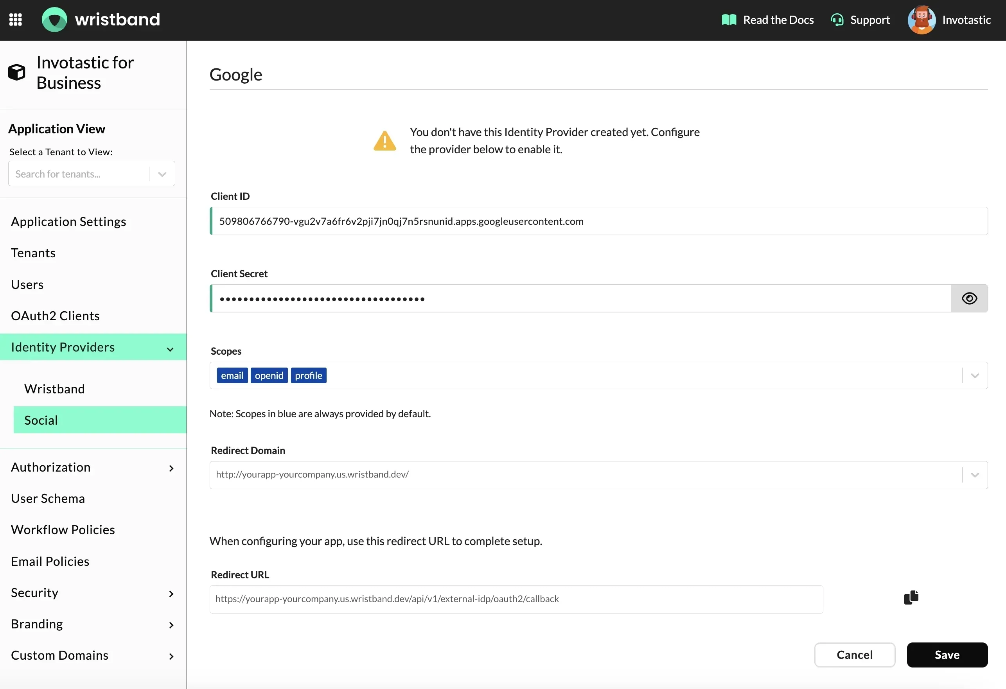
Task: Open the Read the Docs link
Action: 778,20
